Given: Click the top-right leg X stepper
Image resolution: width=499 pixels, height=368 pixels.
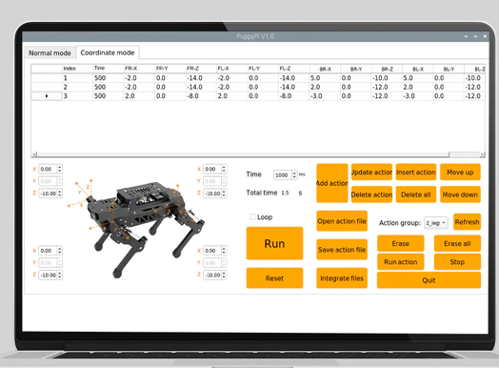Looking at the screenshot, I should pos(224,169).
